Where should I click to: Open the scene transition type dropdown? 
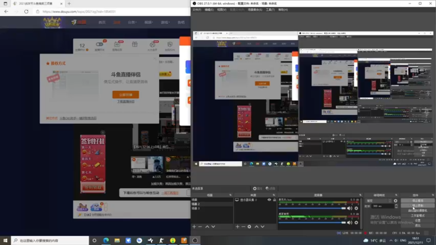pos(379,200)
